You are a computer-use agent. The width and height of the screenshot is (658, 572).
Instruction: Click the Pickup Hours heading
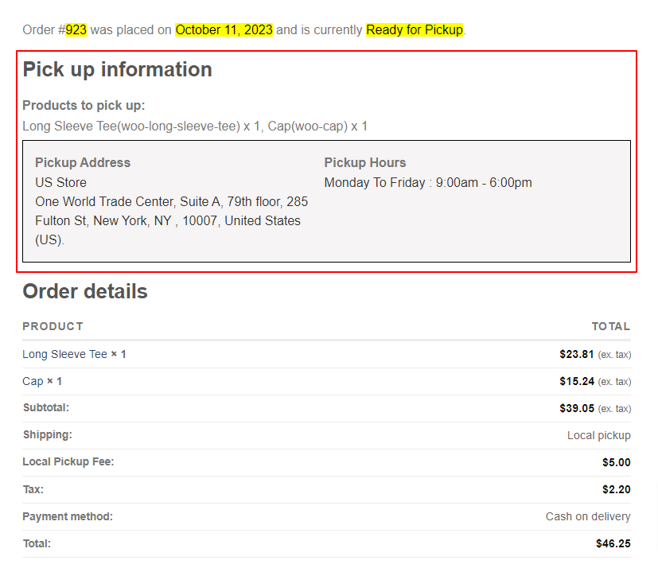point(364,162)
